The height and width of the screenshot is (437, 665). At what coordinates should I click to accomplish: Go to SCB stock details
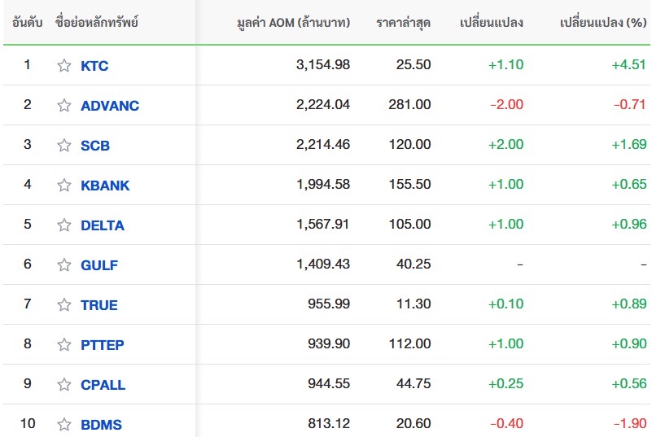click(95, 146)
